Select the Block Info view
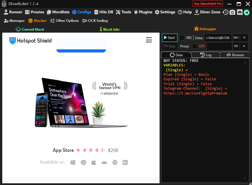The image size is (252, 185). (110, 29)
